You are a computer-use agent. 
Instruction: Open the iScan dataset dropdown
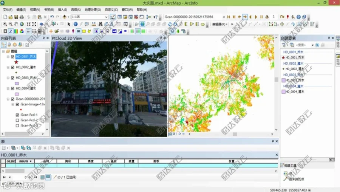pyautogui.click(x=224, y=17)
